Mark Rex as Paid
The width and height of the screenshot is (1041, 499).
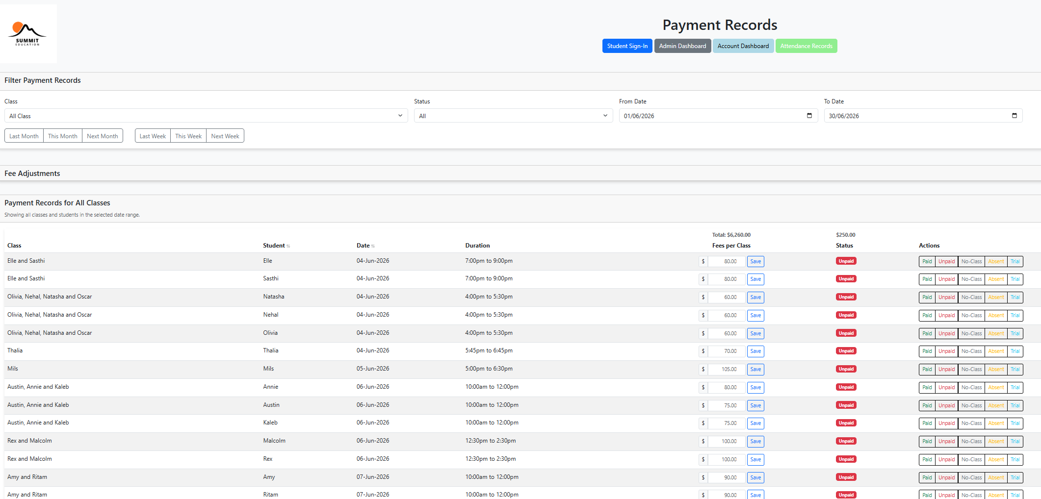(x=927, y=459)
